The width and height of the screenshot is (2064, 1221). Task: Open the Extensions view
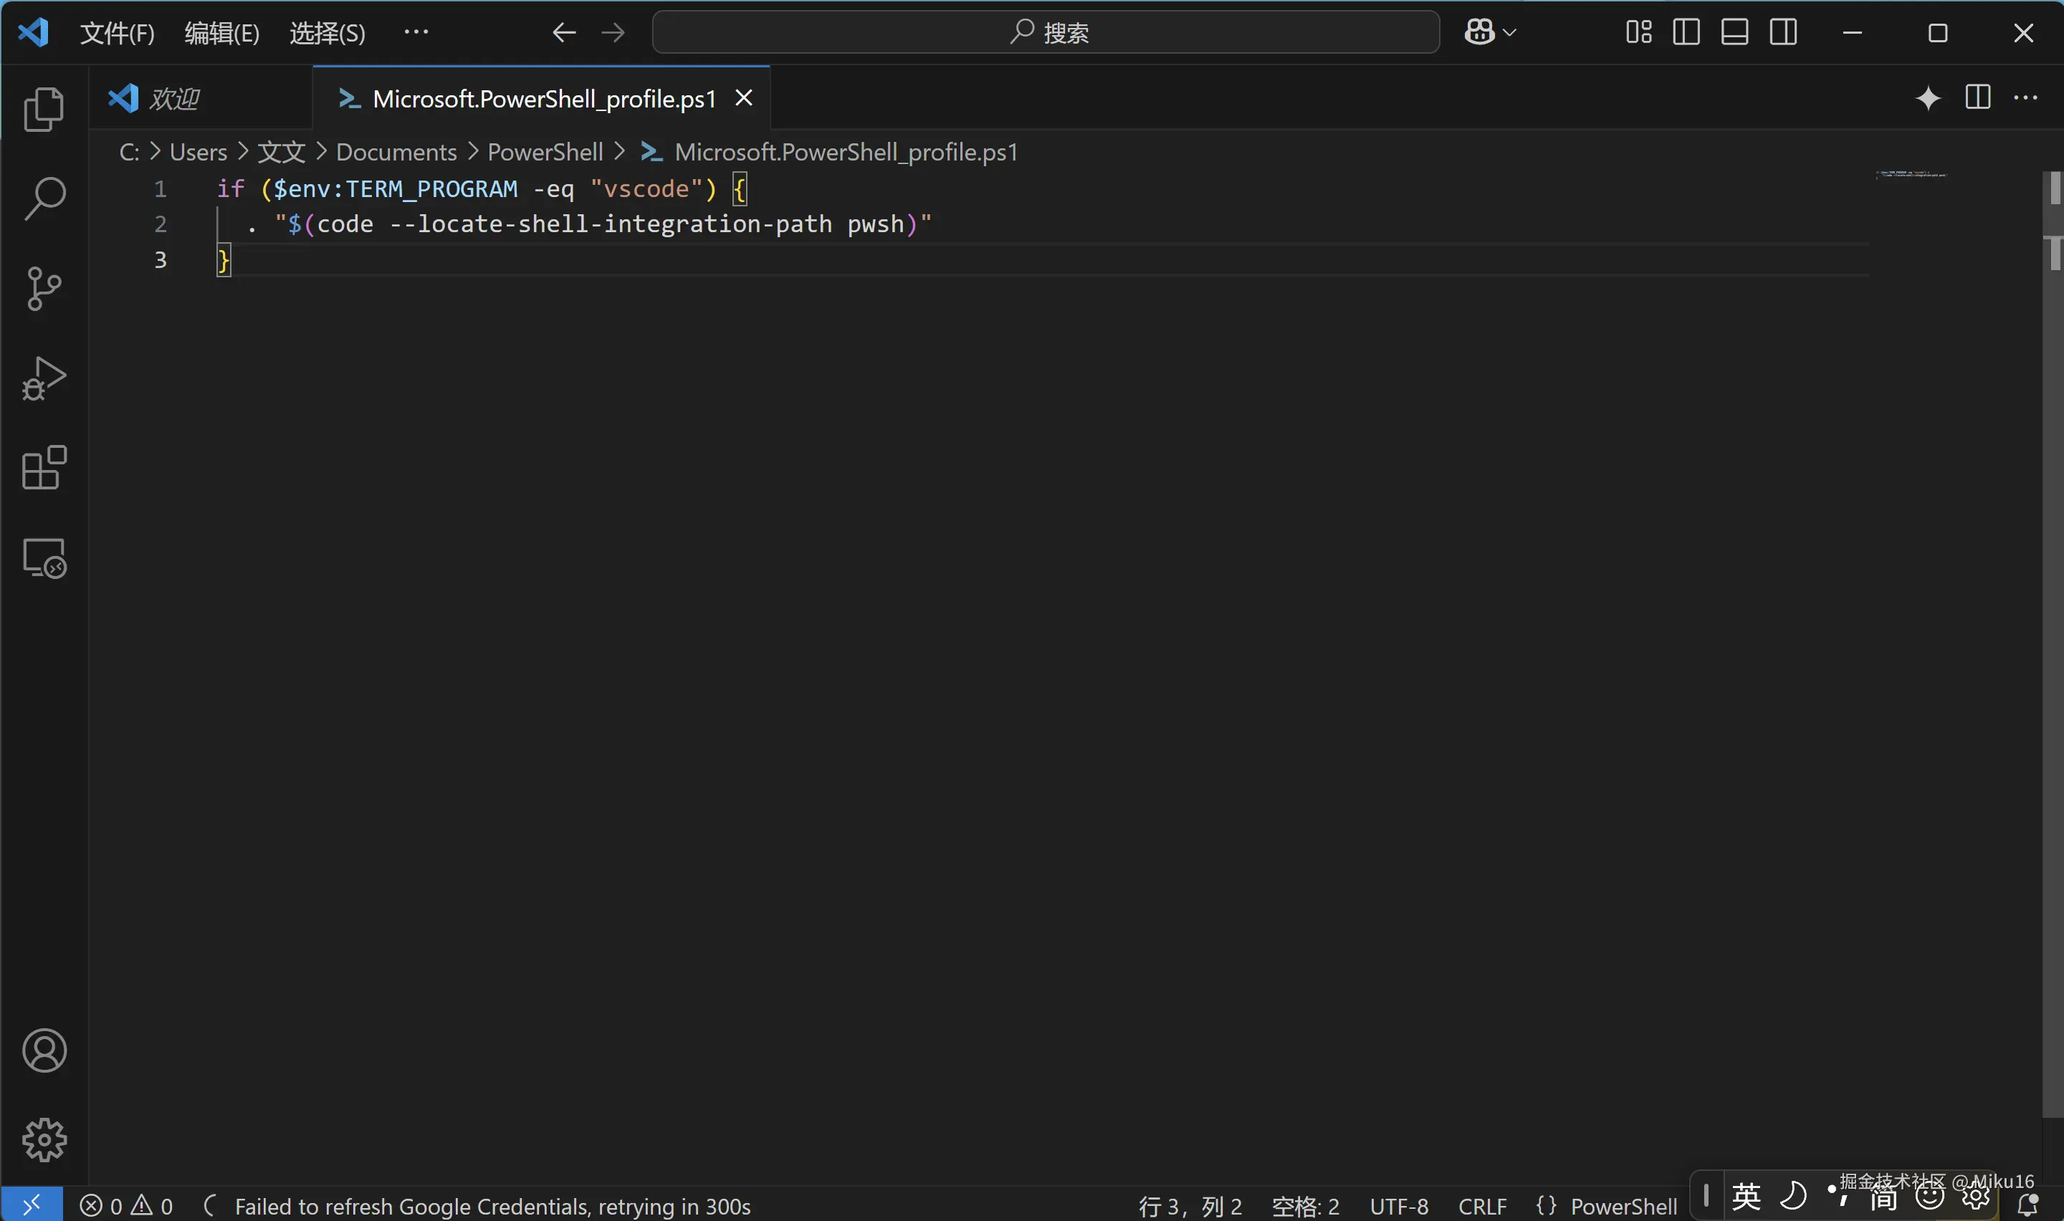click(44, 468)
